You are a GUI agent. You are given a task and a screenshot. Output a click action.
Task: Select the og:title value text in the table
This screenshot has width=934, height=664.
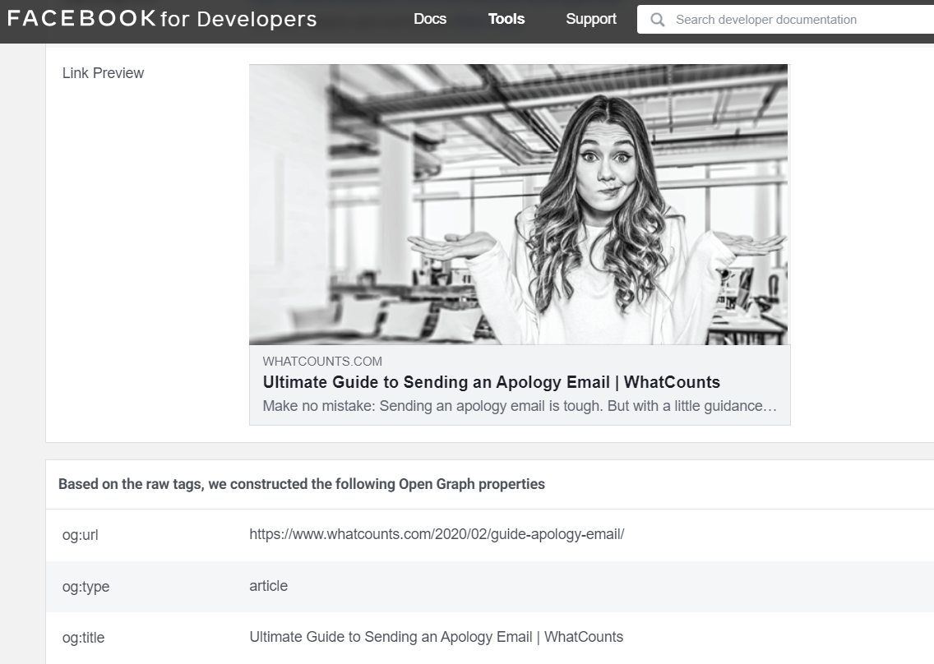[436, 637]
